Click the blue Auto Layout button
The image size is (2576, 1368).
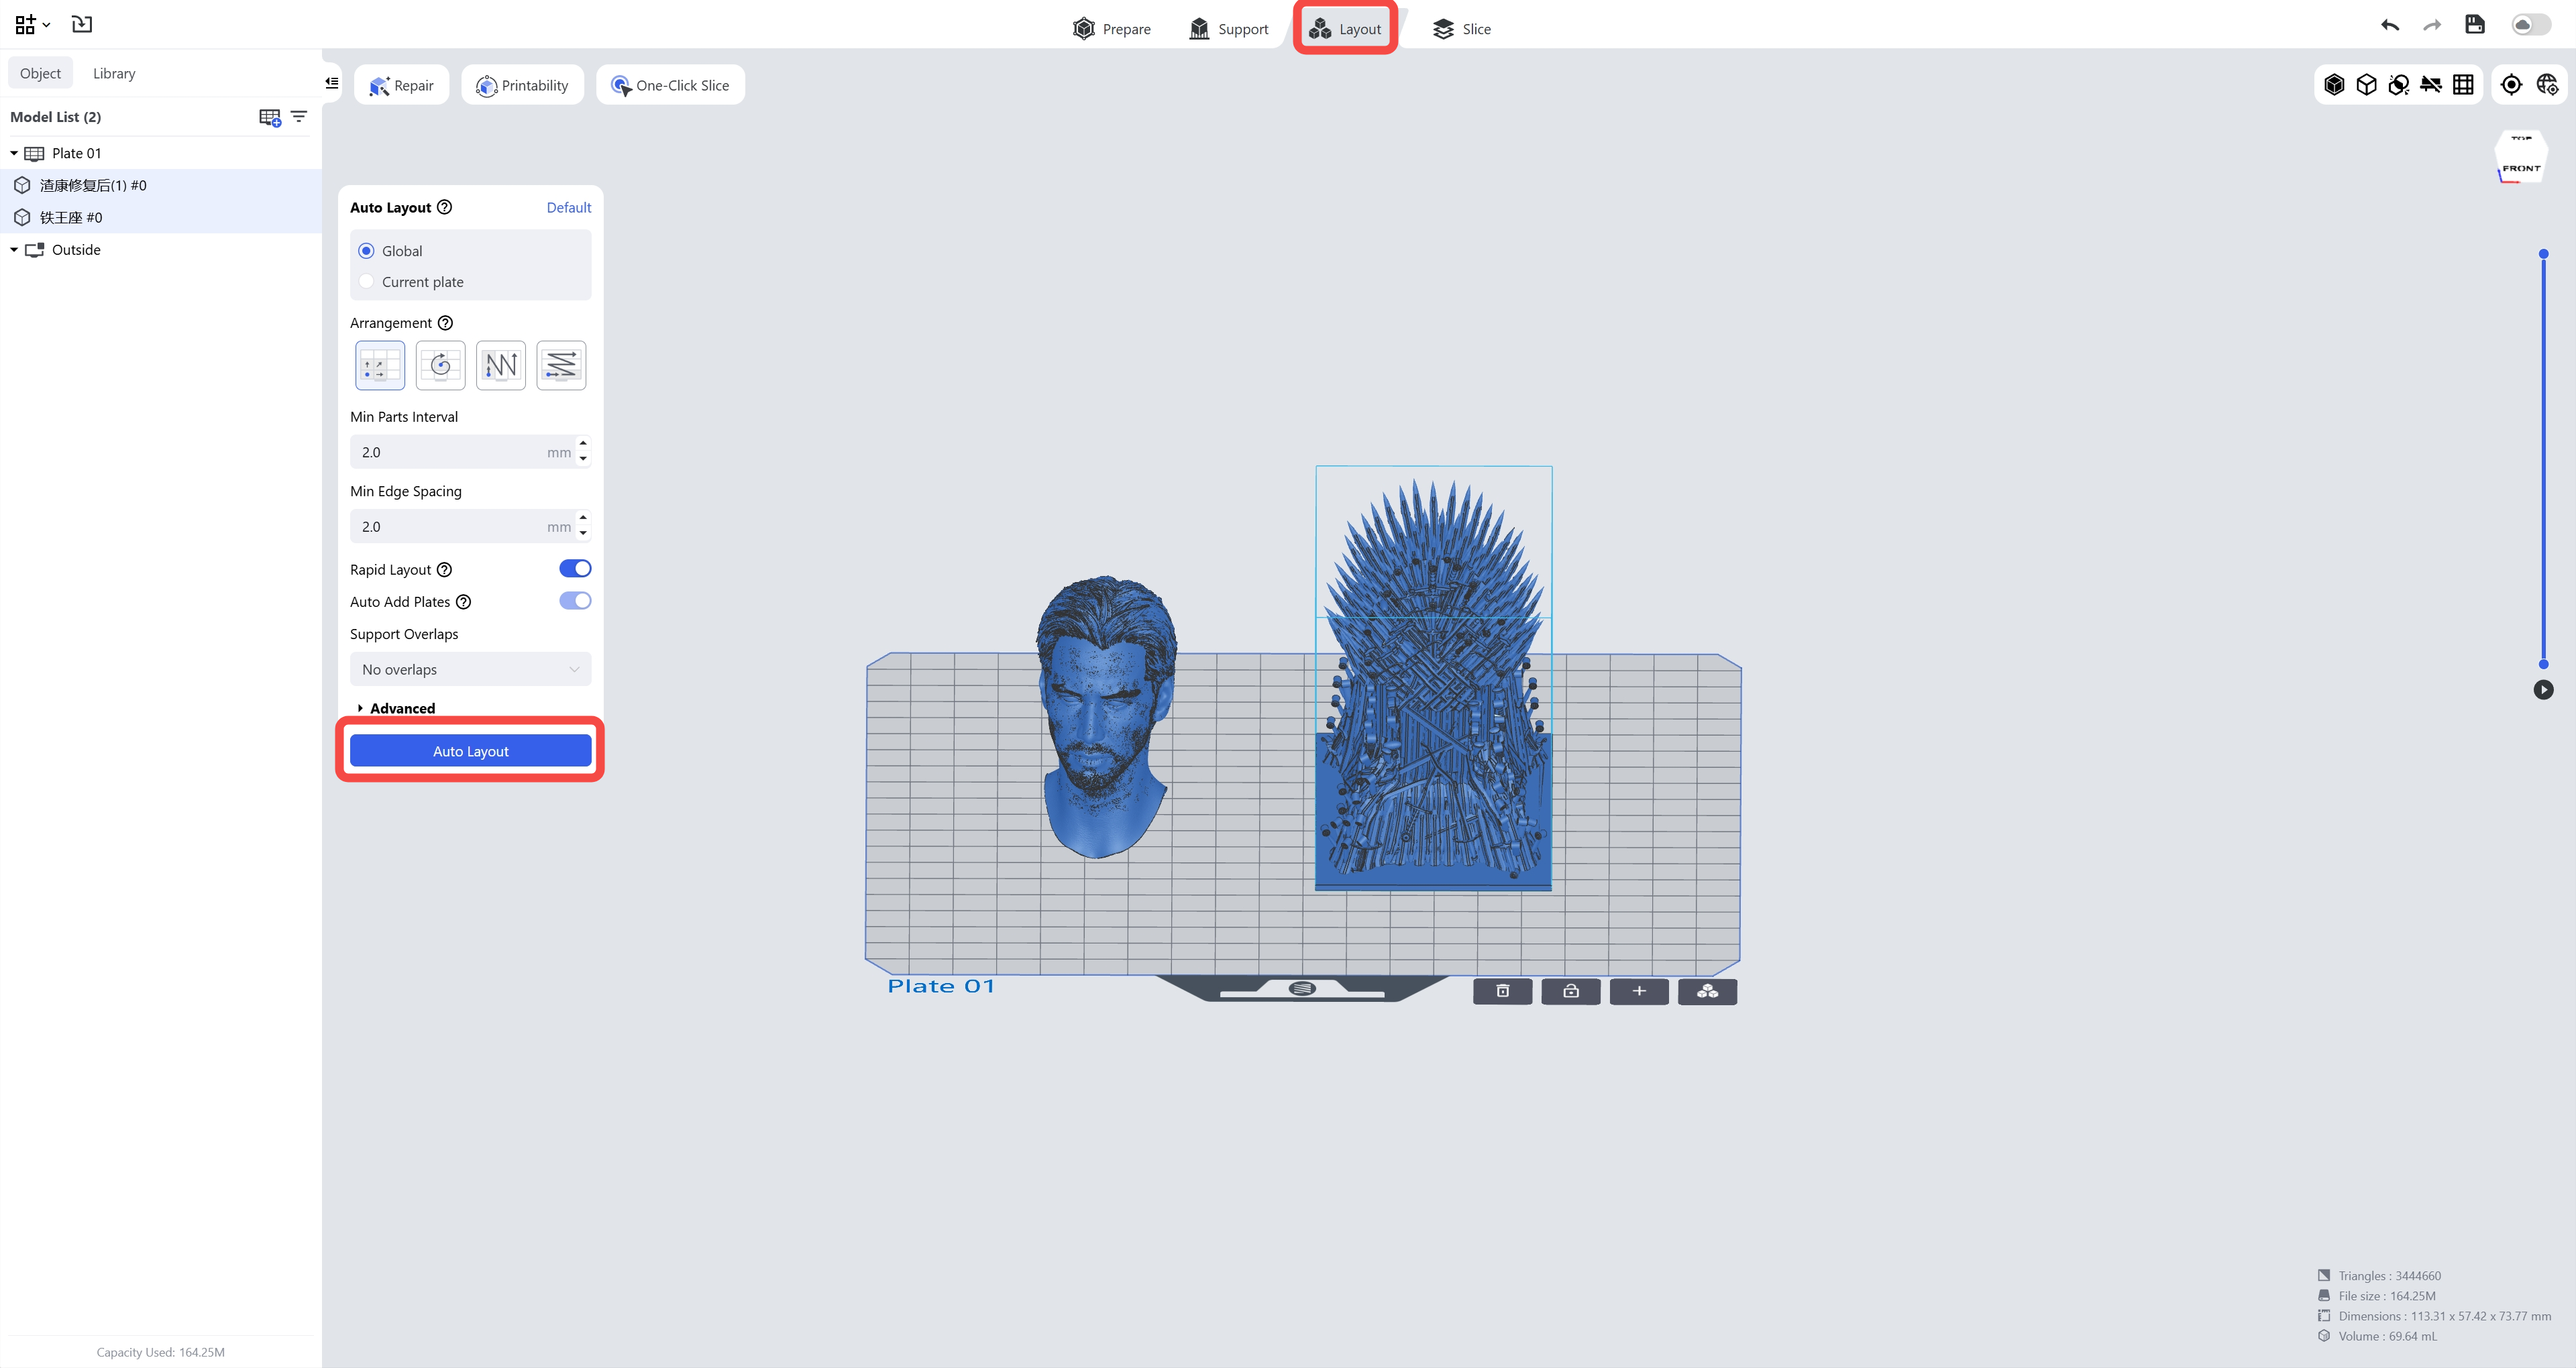(x=470, y=751)
